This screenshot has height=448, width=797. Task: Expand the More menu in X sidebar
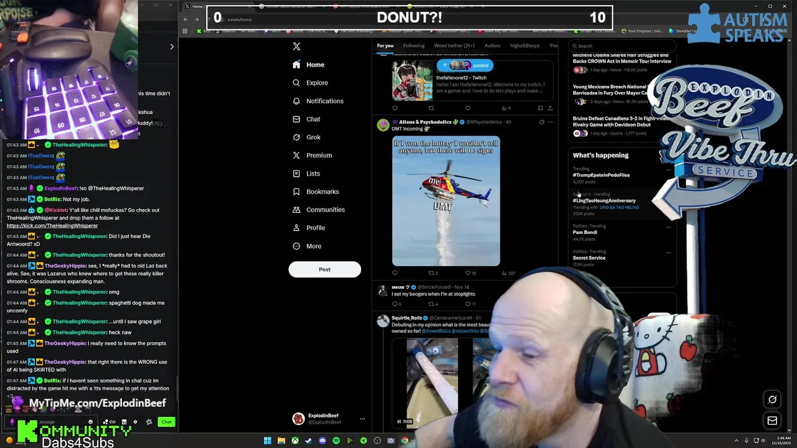(307, 246)
